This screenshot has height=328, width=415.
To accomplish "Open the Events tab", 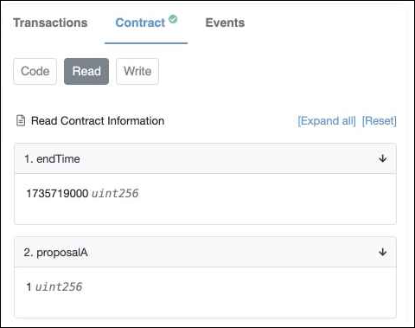I will [x=225, y=23].
